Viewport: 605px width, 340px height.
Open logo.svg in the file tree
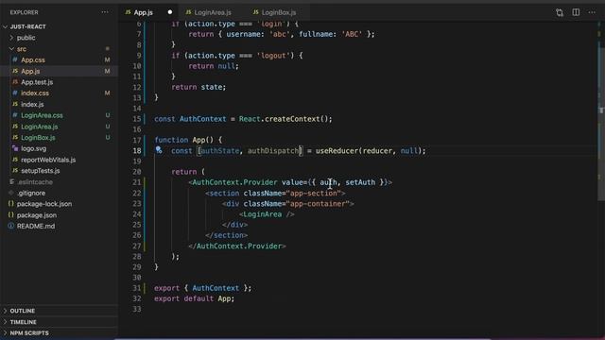coord(34,148)
